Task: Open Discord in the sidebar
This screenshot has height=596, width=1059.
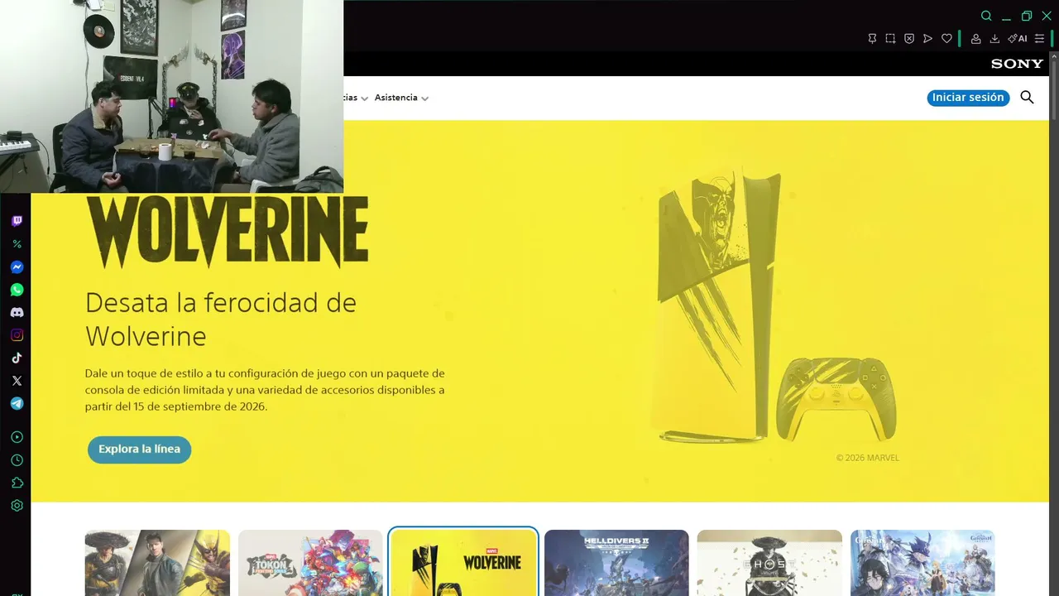Action: pyautogui.click(x=17, y=313)
